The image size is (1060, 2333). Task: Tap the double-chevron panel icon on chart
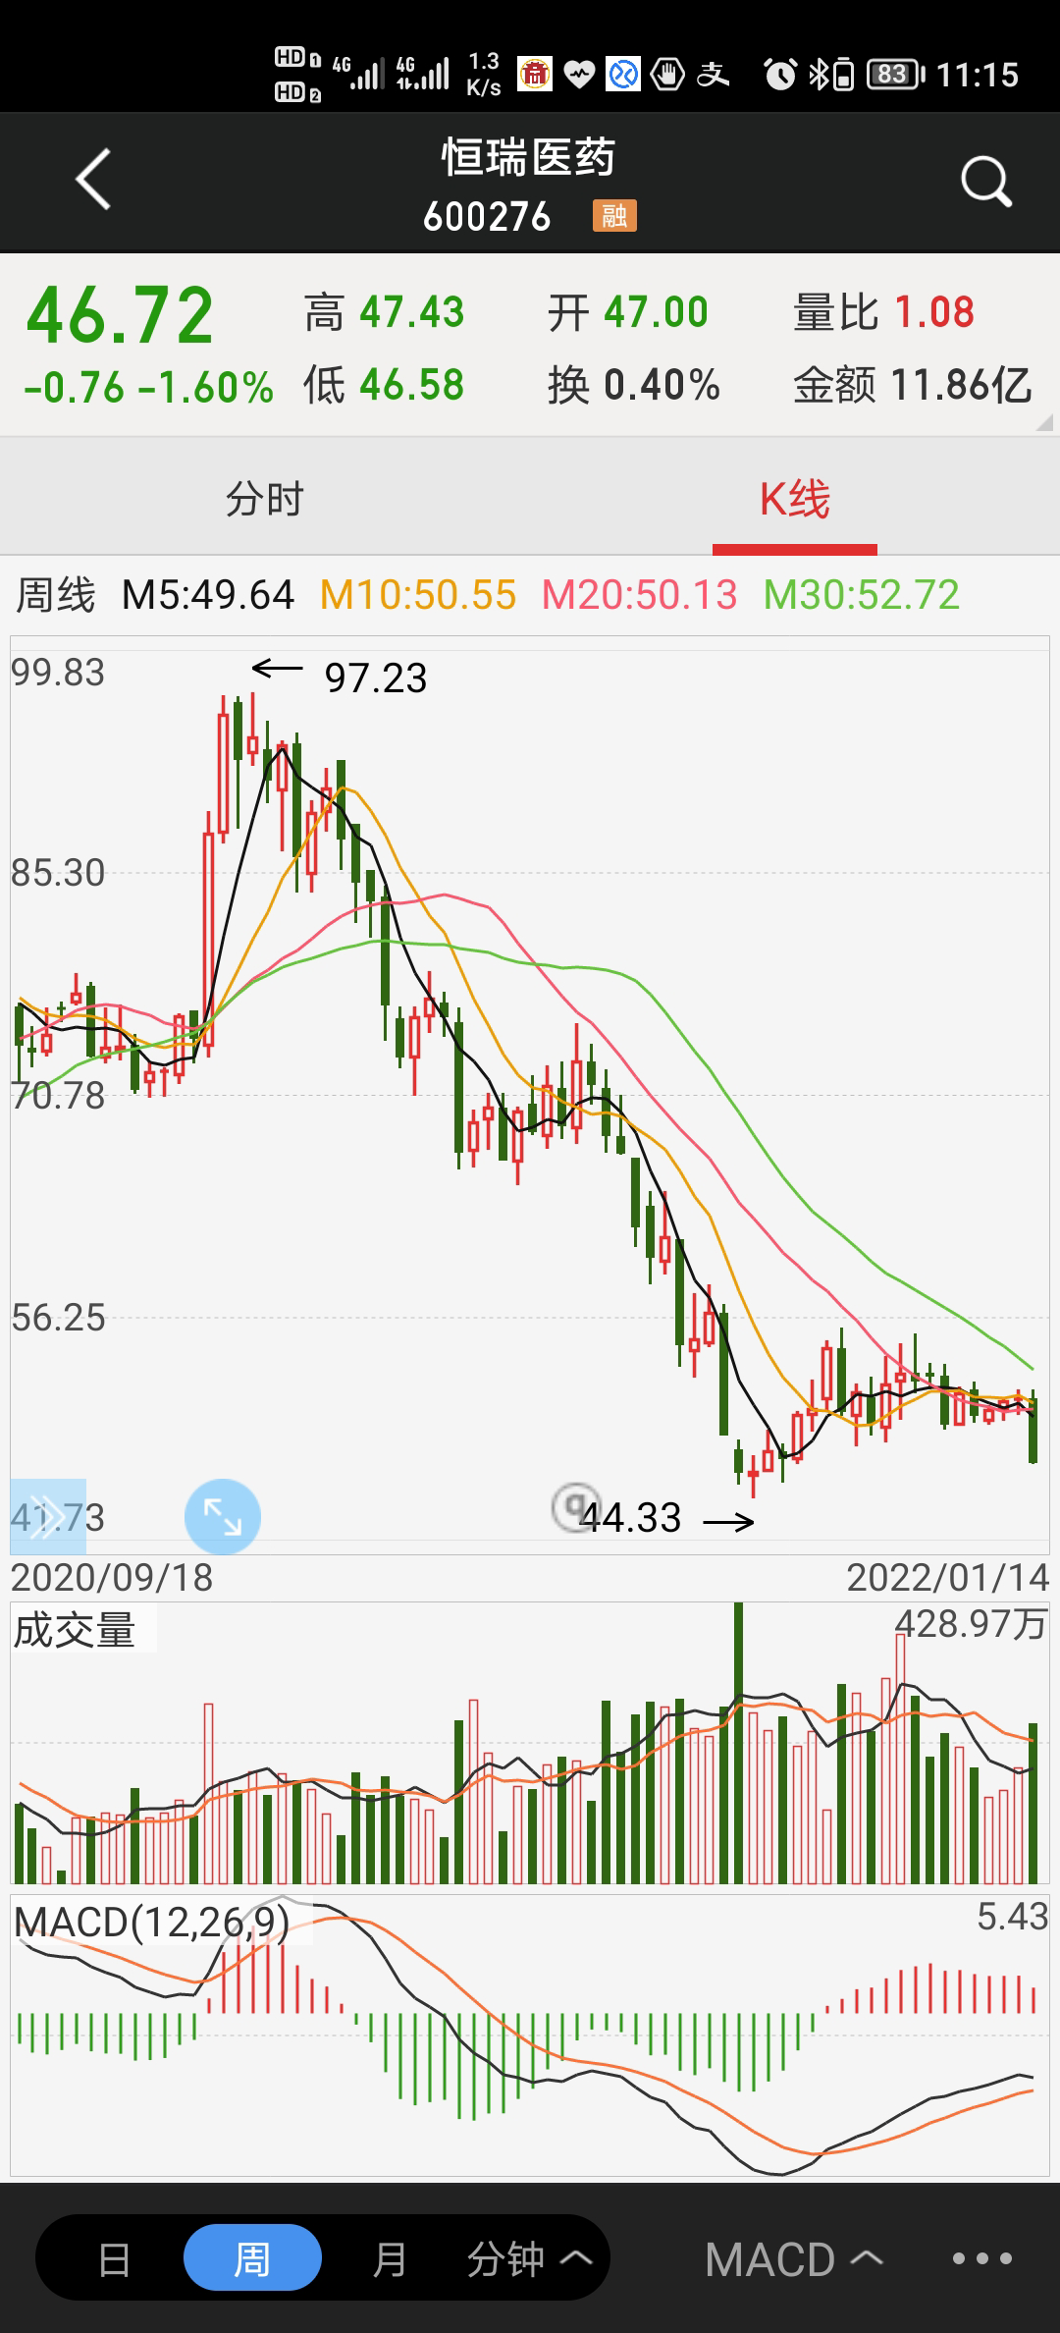[x=48, y=1517]
